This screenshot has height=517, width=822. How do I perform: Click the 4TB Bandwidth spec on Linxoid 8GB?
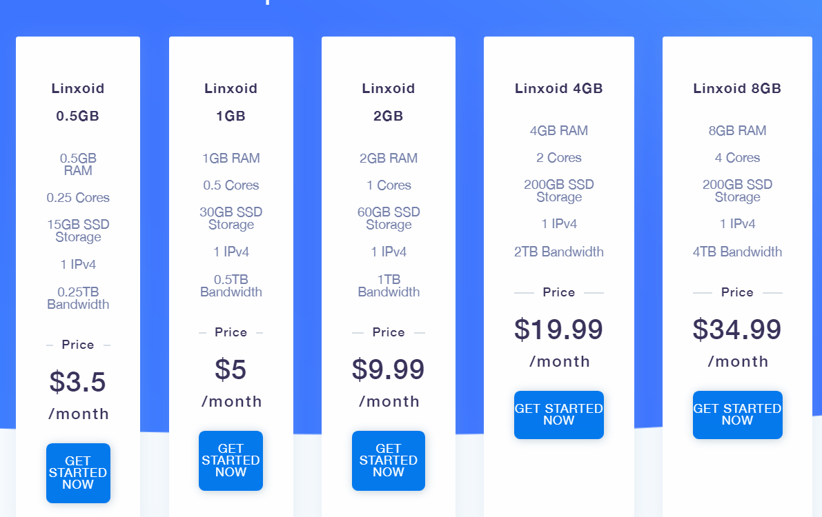click(x=737, y=252)
